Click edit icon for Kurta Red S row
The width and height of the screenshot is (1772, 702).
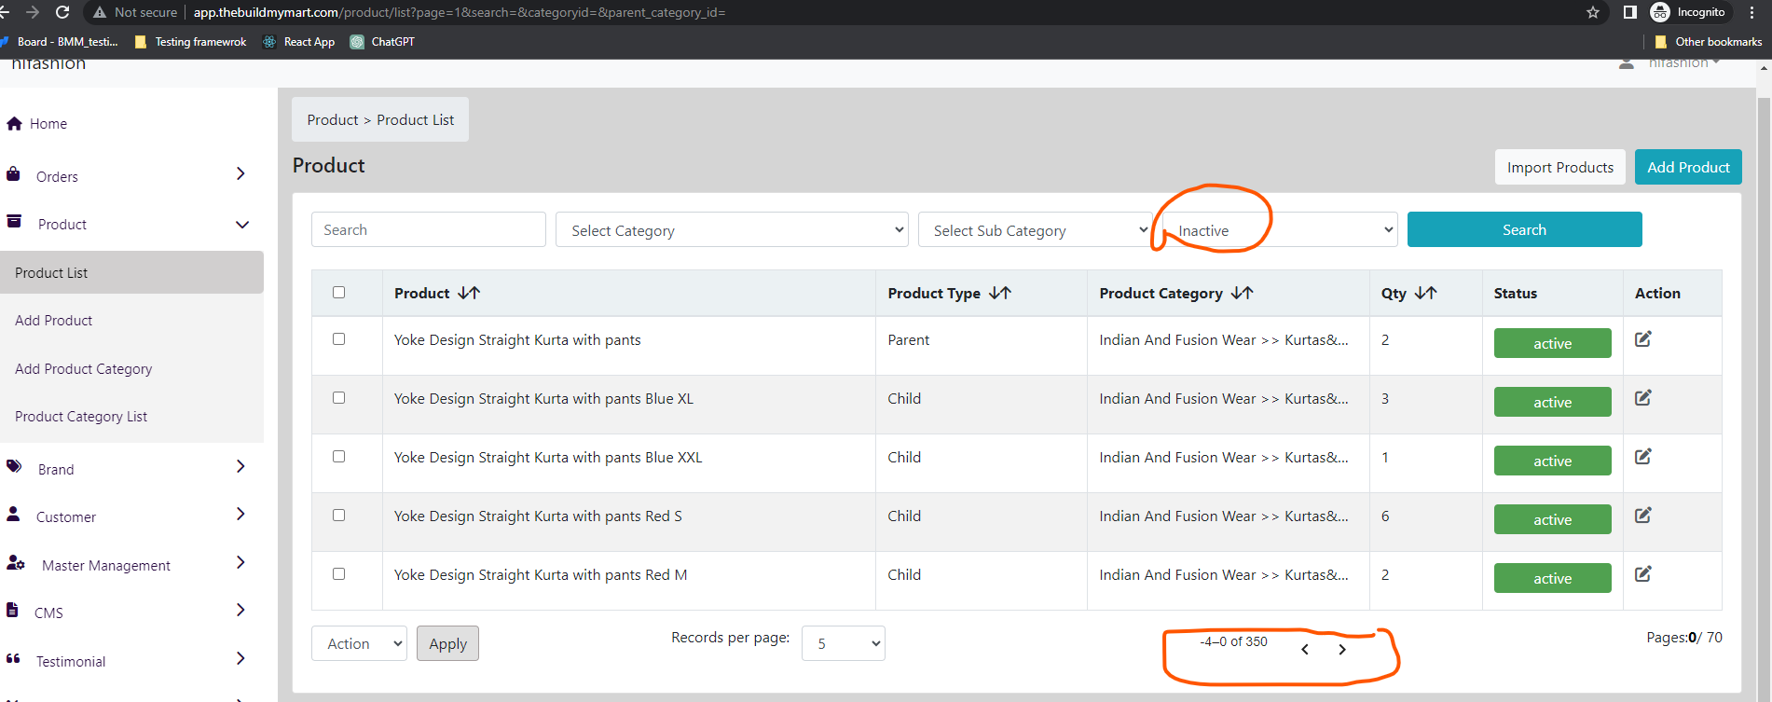tap(1643, 516)
